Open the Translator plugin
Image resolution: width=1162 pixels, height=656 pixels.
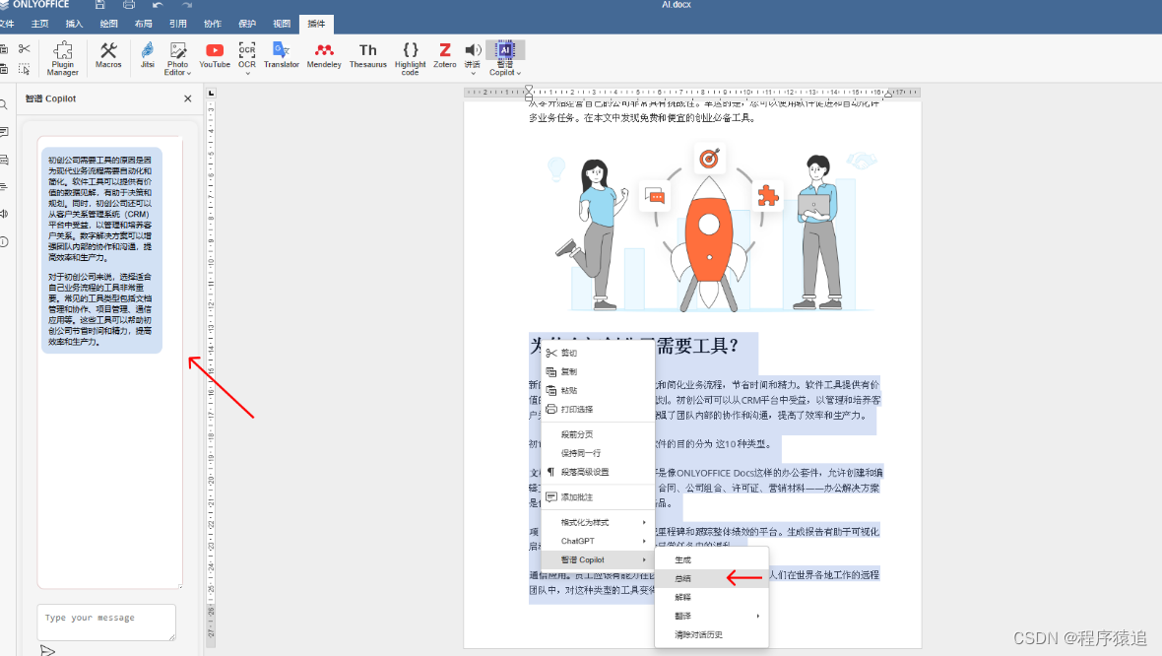[x=282, y=55]
